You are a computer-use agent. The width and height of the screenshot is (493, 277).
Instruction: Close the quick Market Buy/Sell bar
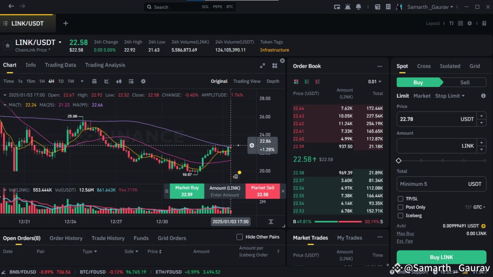[283, 191]
